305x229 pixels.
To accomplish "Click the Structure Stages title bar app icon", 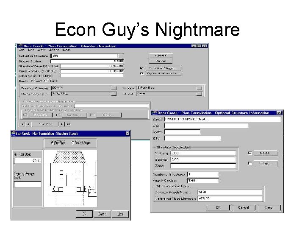I will [14, 134].
